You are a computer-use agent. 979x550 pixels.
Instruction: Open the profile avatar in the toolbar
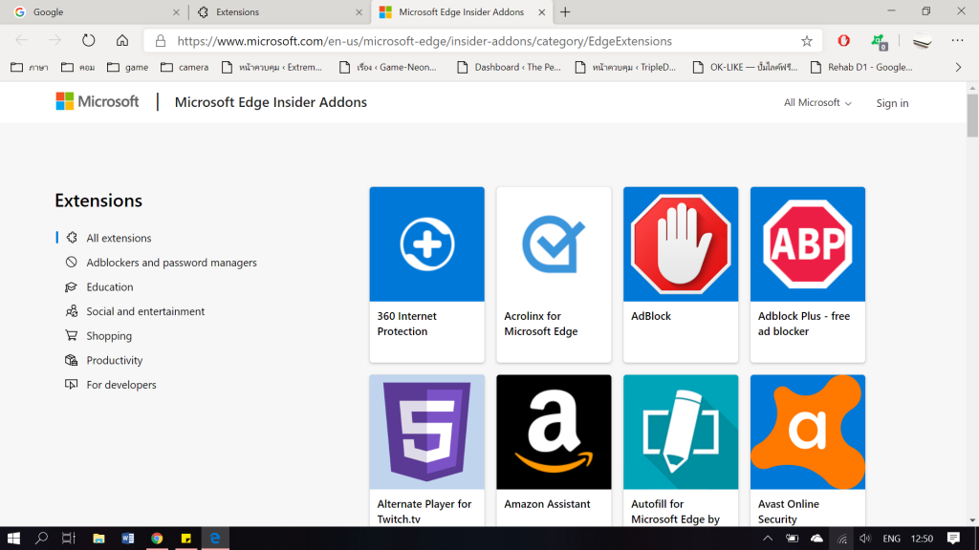[x=923, y=41]
